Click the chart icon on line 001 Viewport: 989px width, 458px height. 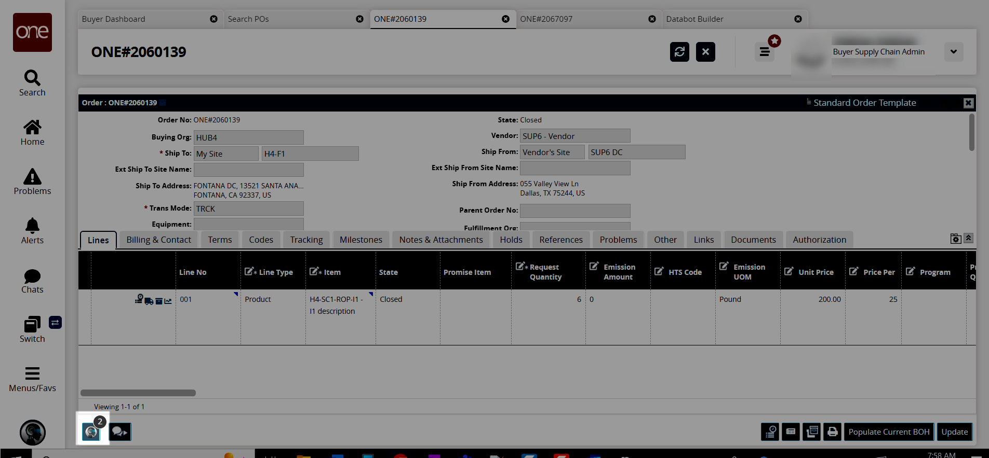[x=168, y=301]
